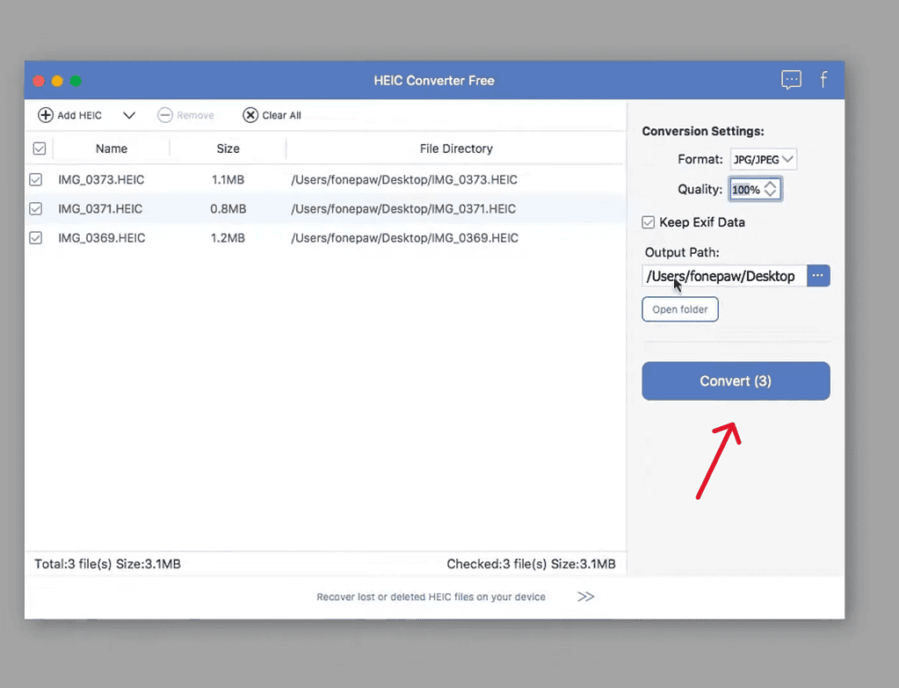
Task: Open the Format JPG/JPEG dropdown
Action: click(x=763, y=159)
